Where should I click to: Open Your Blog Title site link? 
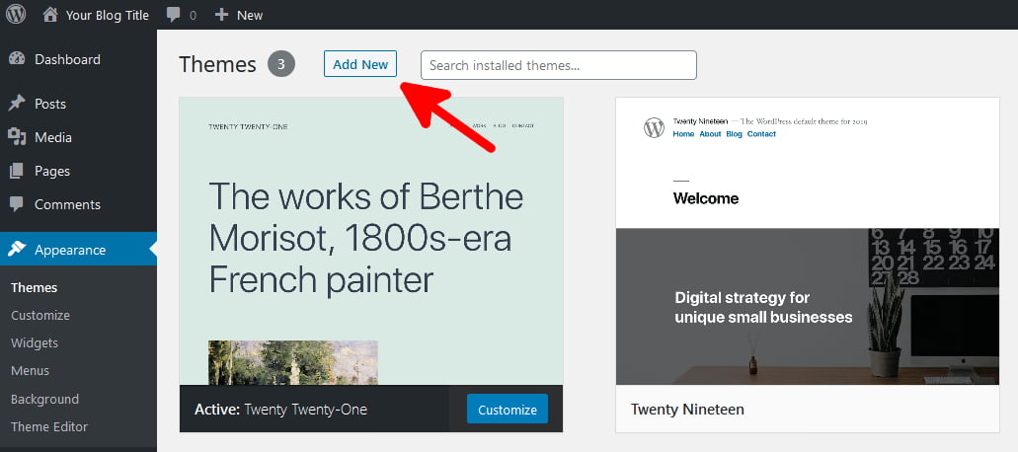pos(107,15)
